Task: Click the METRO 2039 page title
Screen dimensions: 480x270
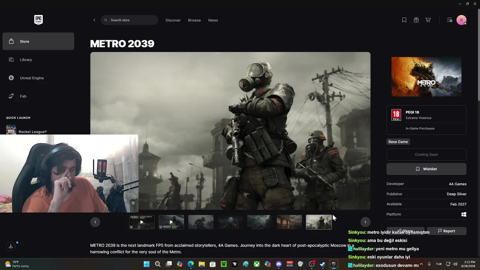Action: pos(122,43)
